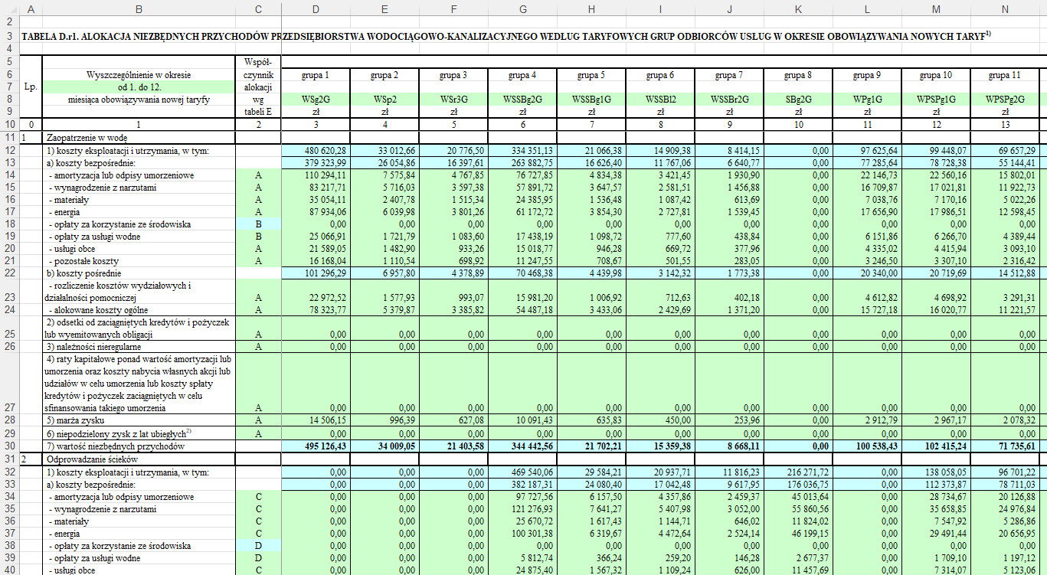Click the 'od 1. do 12.' period cell
The width and height of the screenshot is (1047, 575).
139,87
